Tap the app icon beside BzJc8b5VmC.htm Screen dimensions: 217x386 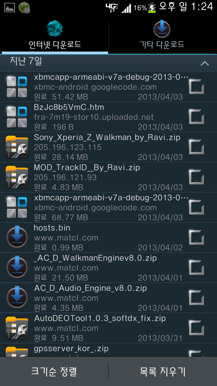tap(17, 117)
